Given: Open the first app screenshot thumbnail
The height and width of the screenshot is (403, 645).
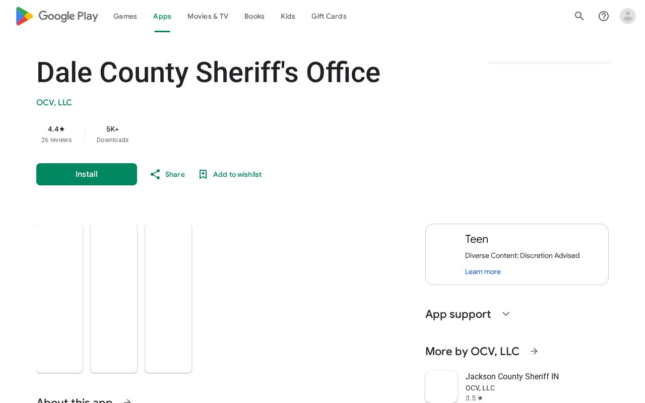Looking at the screenshot, I should tap(59, 298).
